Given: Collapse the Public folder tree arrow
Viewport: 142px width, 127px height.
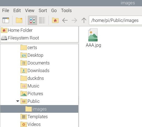Looking at the screenshot, I should point(18,101).
